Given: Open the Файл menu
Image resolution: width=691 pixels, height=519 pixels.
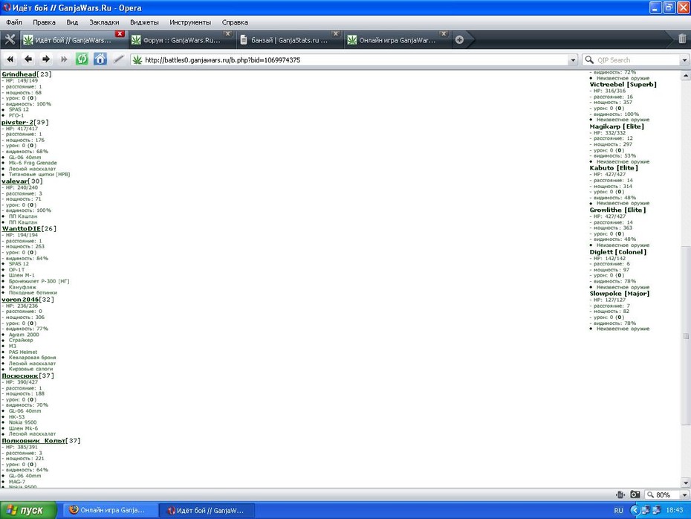Looking at the screenshot, I should pos(14,22).
